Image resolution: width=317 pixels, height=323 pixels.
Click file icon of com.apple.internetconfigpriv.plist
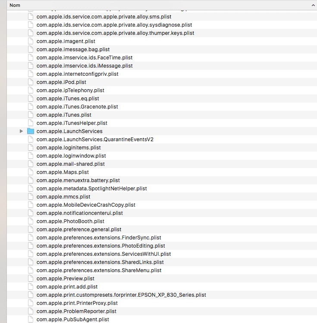tap(31, 74)
